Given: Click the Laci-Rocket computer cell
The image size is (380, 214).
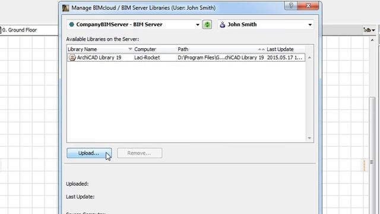Looking at the screenshot, I should point(147,58).
